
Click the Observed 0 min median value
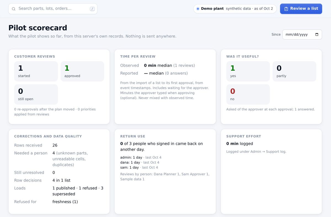coord(169,65)
